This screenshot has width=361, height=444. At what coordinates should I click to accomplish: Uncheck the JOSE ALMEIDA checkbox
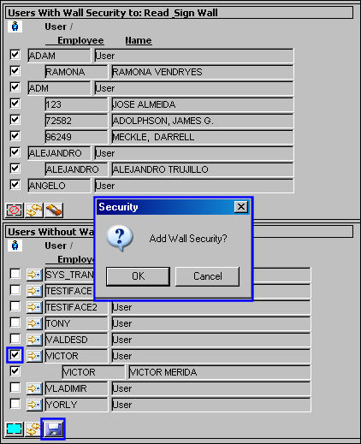pos(15,104)
